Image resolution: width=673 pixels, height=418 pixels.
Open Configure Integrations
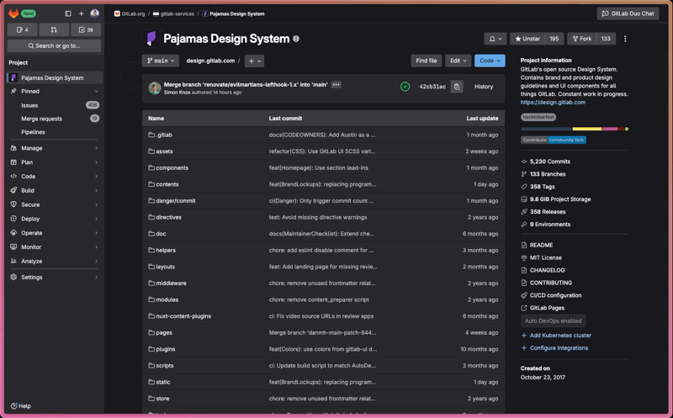tap(554, 347)
